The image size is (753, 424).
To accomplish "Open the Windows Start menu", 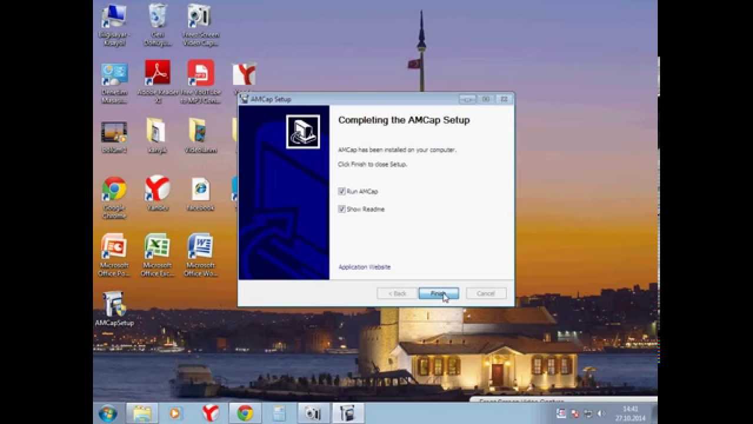I will point(108,413).
